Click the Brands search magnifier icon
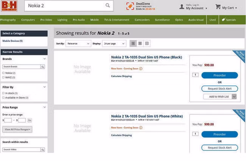Viewport: 246px width, 161px height. (43, 67)
